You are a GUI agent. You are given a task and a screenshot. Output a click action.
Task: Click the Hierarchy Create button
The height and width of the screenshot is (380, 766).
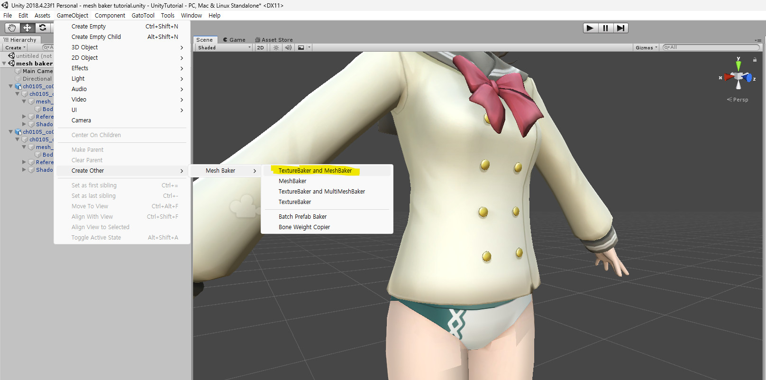tap(15, 47)
